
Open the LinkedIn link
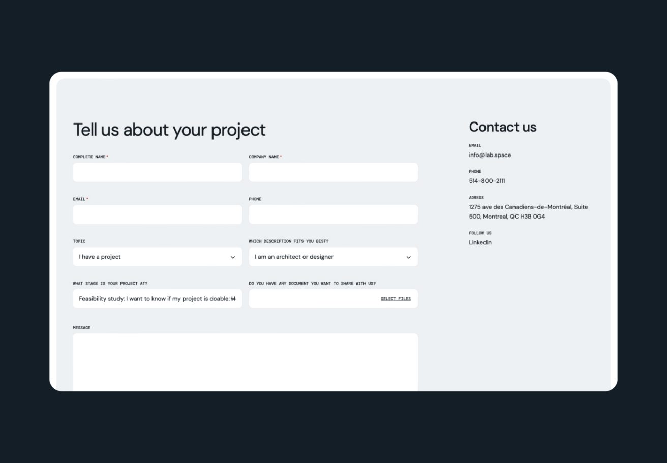pos(480,242)
